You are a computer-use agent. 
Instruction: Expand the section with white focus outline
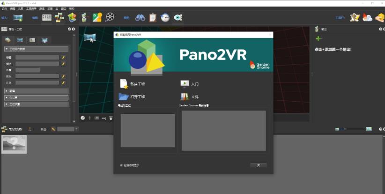(36, 97)
